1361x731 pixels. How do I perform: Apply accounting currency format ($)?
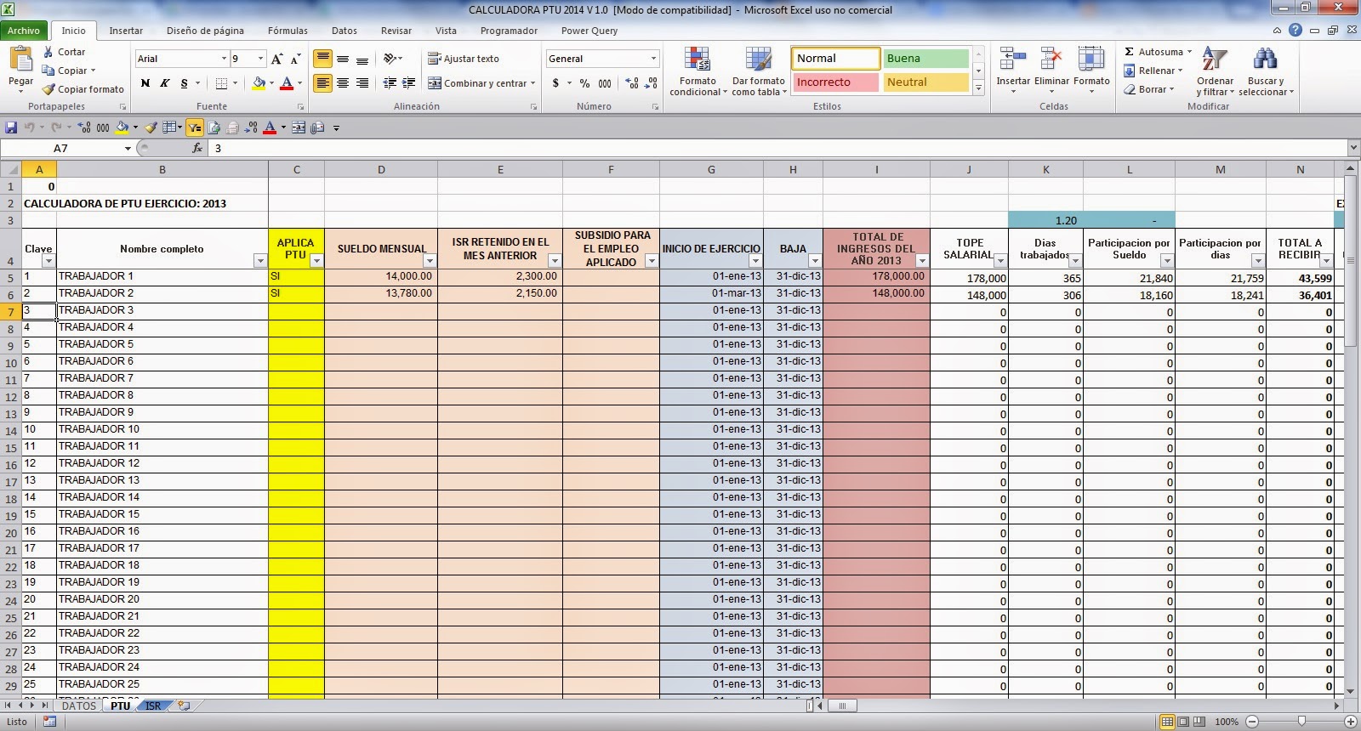tap(555, 83)
